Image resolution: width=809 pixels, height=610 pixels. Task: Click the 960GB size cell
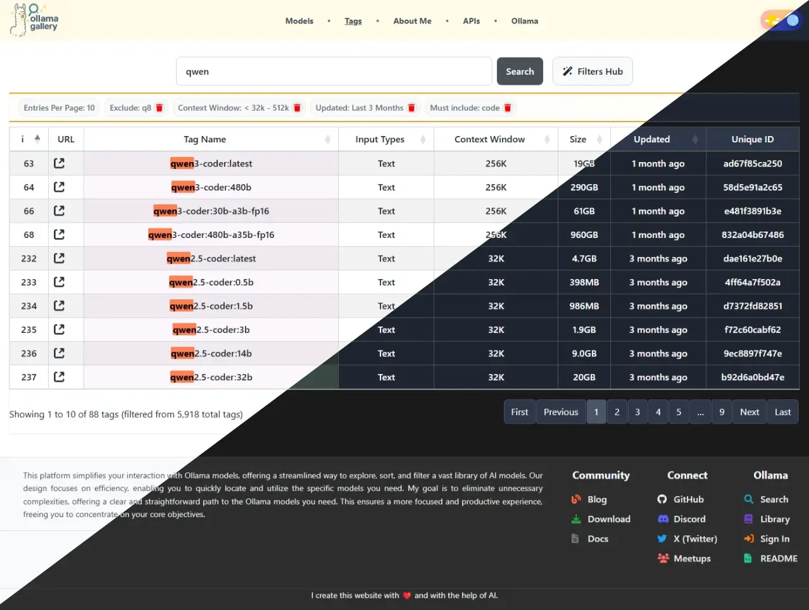584,235
